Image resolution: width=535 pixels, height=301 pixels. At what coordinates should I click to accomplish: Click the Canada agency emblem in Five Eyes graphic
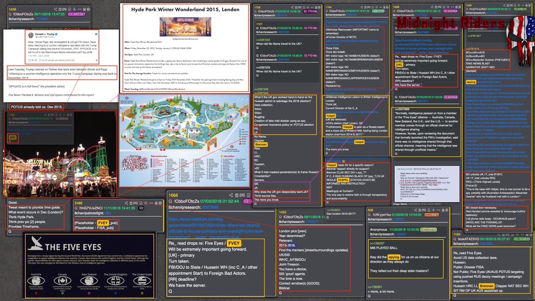(62, 281)
